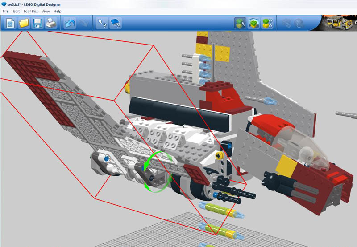
Task: Open the Help menu
Action: pyautogui.click(x=58, y=11)
